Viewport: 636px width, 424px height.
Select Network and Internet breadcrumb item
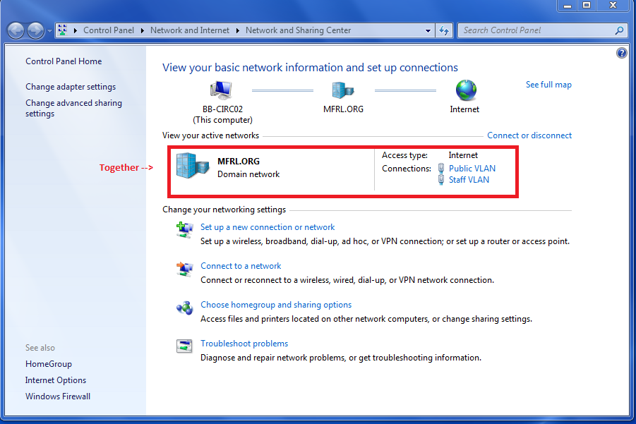point(189,30)
